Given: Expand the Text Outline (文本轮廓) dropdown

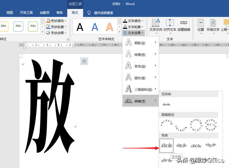Looking at the screenshot, I should click(142, 27).
